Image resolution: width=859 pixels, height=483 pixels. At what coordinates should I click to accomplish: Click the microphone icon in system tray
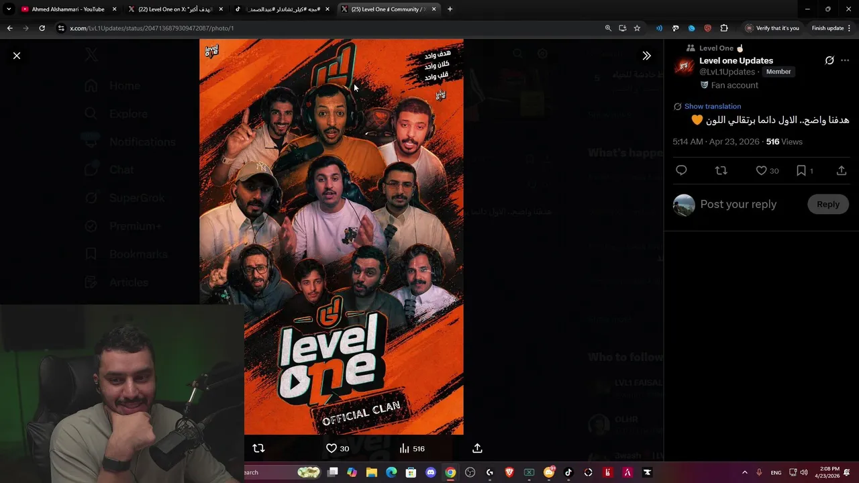tap(759, 472)
